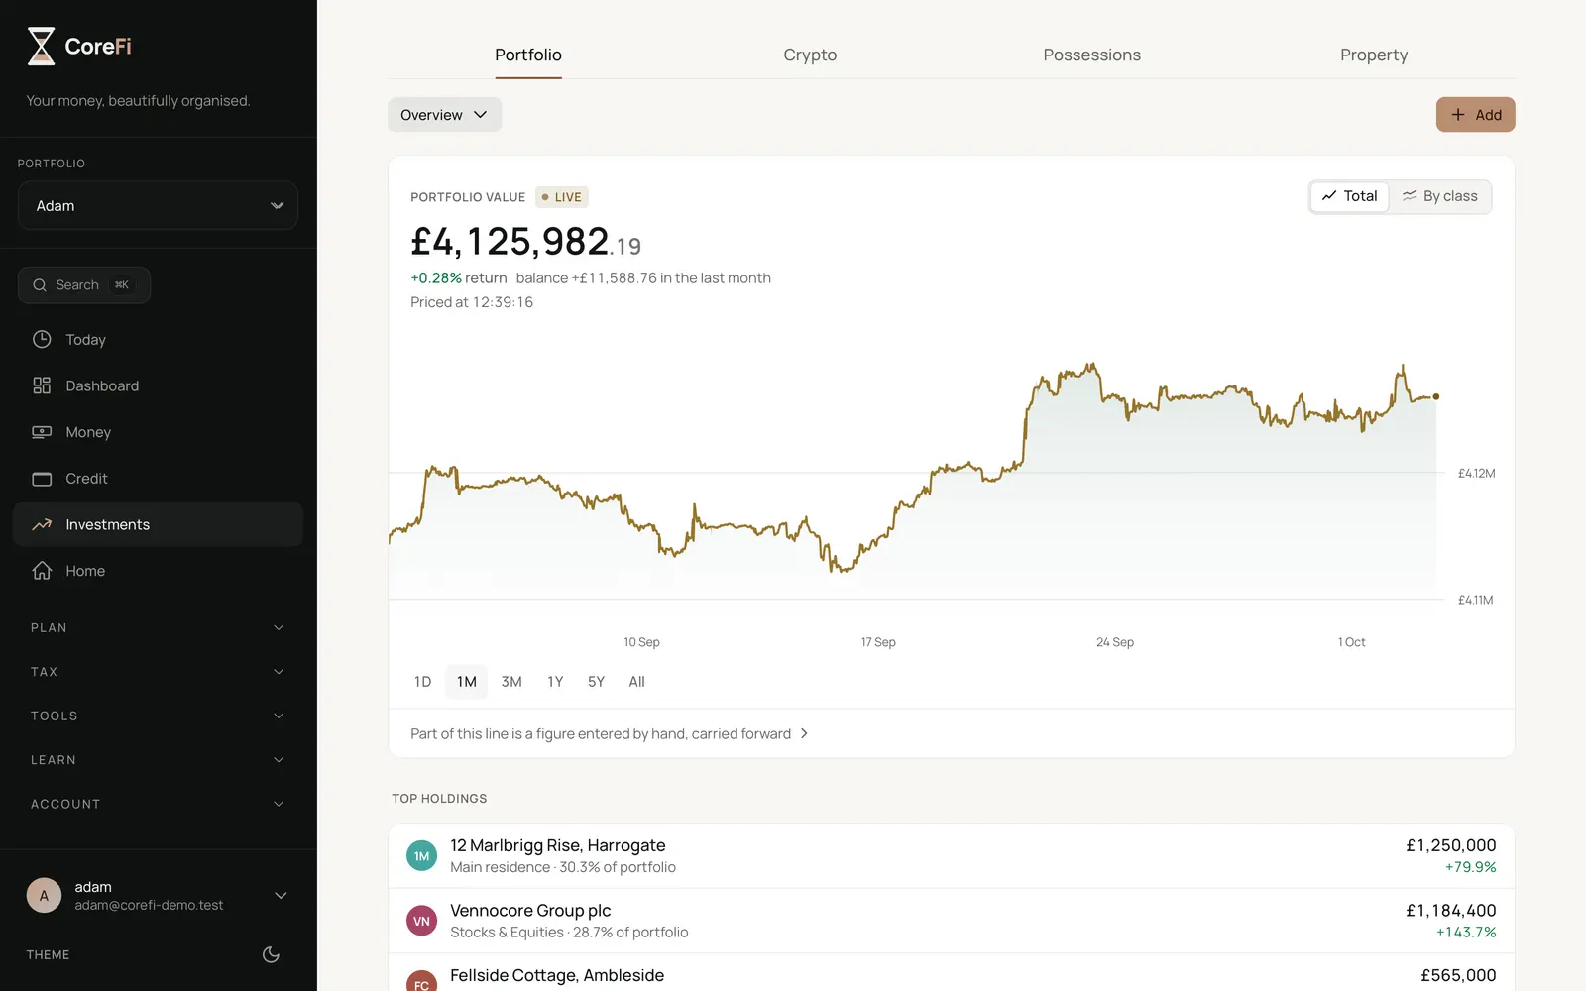Click the adam avatar circle
Viewport: 1586px width, 991px height.
(44, 895)
